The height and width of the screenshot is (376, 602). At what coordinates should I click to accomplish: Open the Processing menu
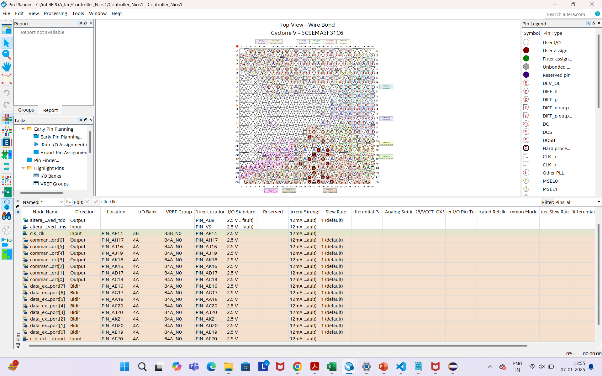(x=55, y=13)
